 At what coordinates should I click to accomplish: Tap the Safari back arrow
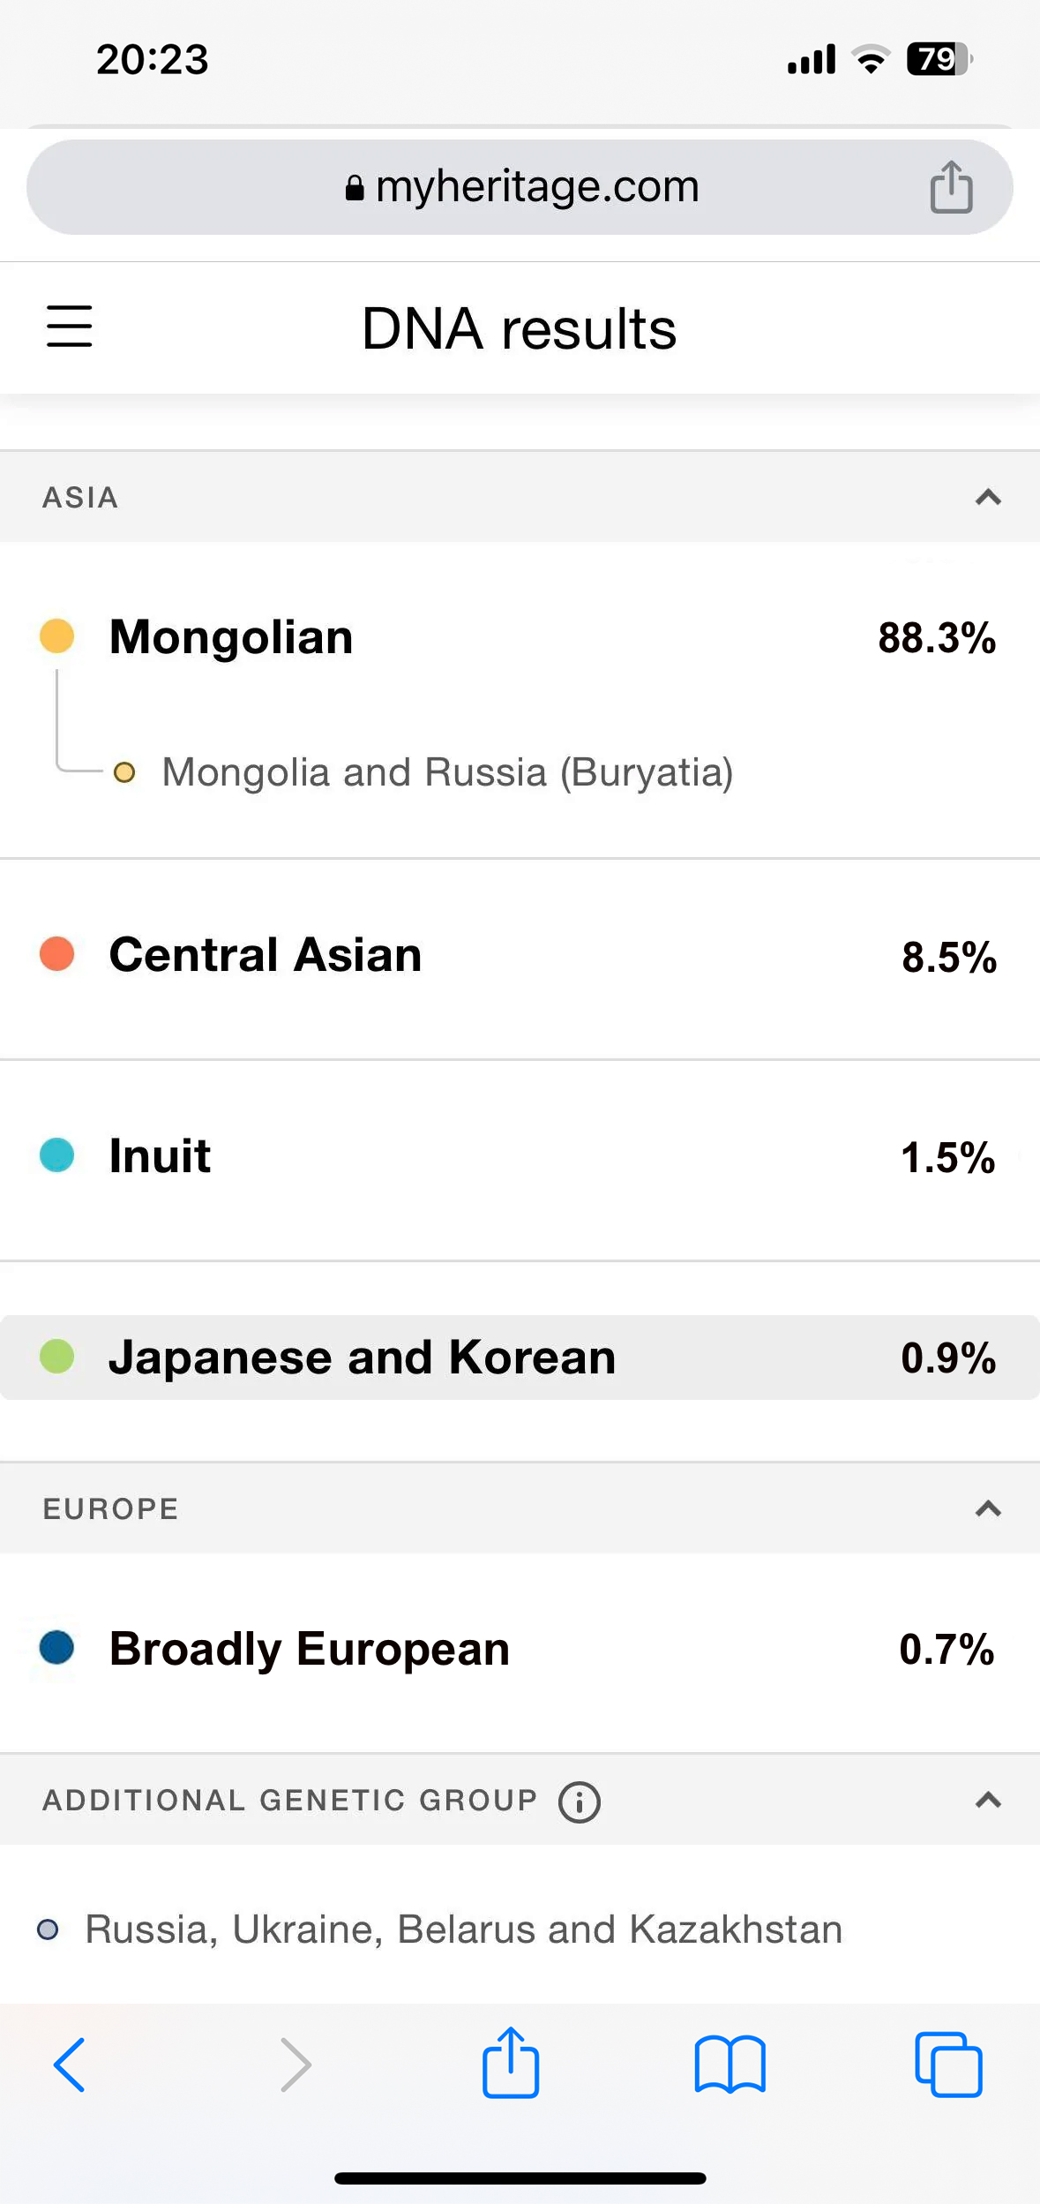coord(69,2065)
